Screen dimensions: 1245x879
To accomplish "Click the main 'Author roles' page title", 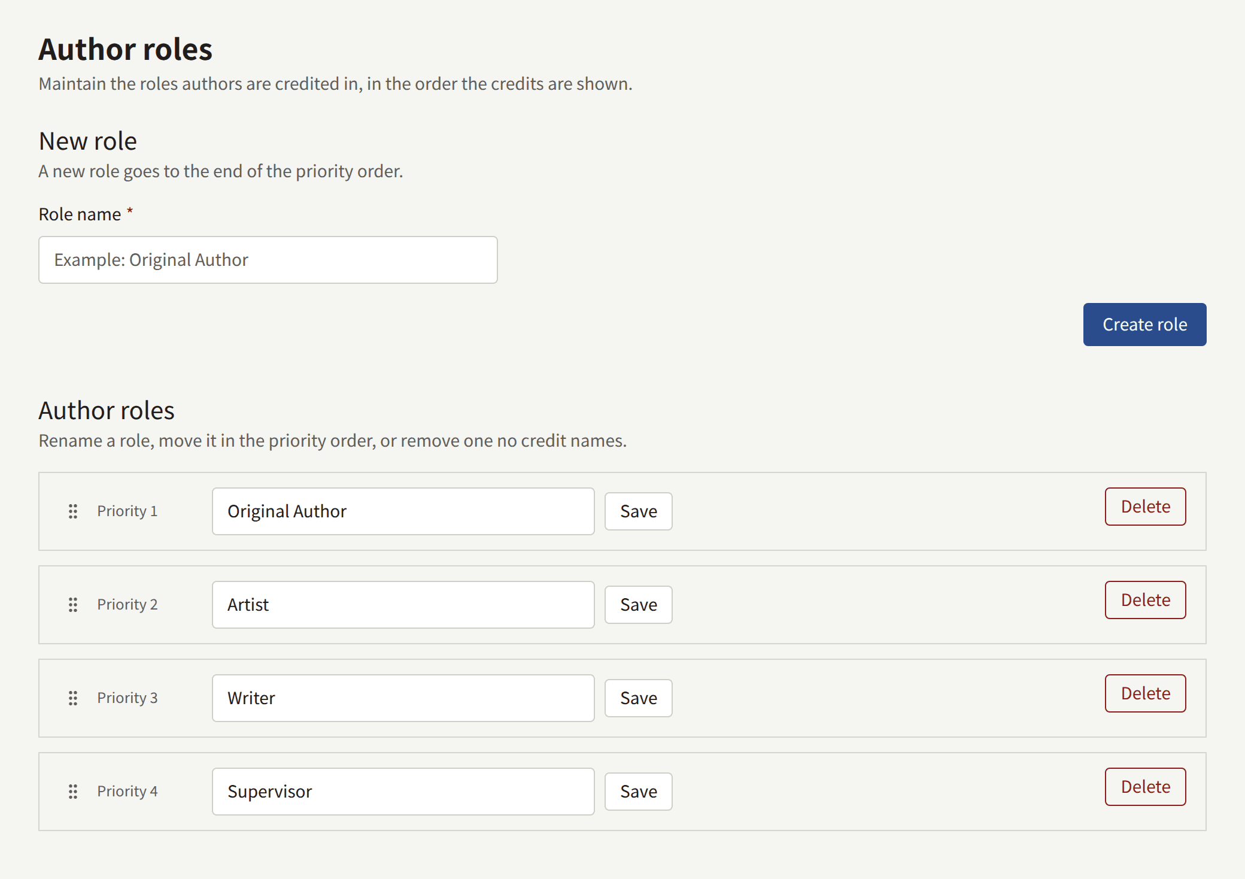I will [x=126, y=49].
